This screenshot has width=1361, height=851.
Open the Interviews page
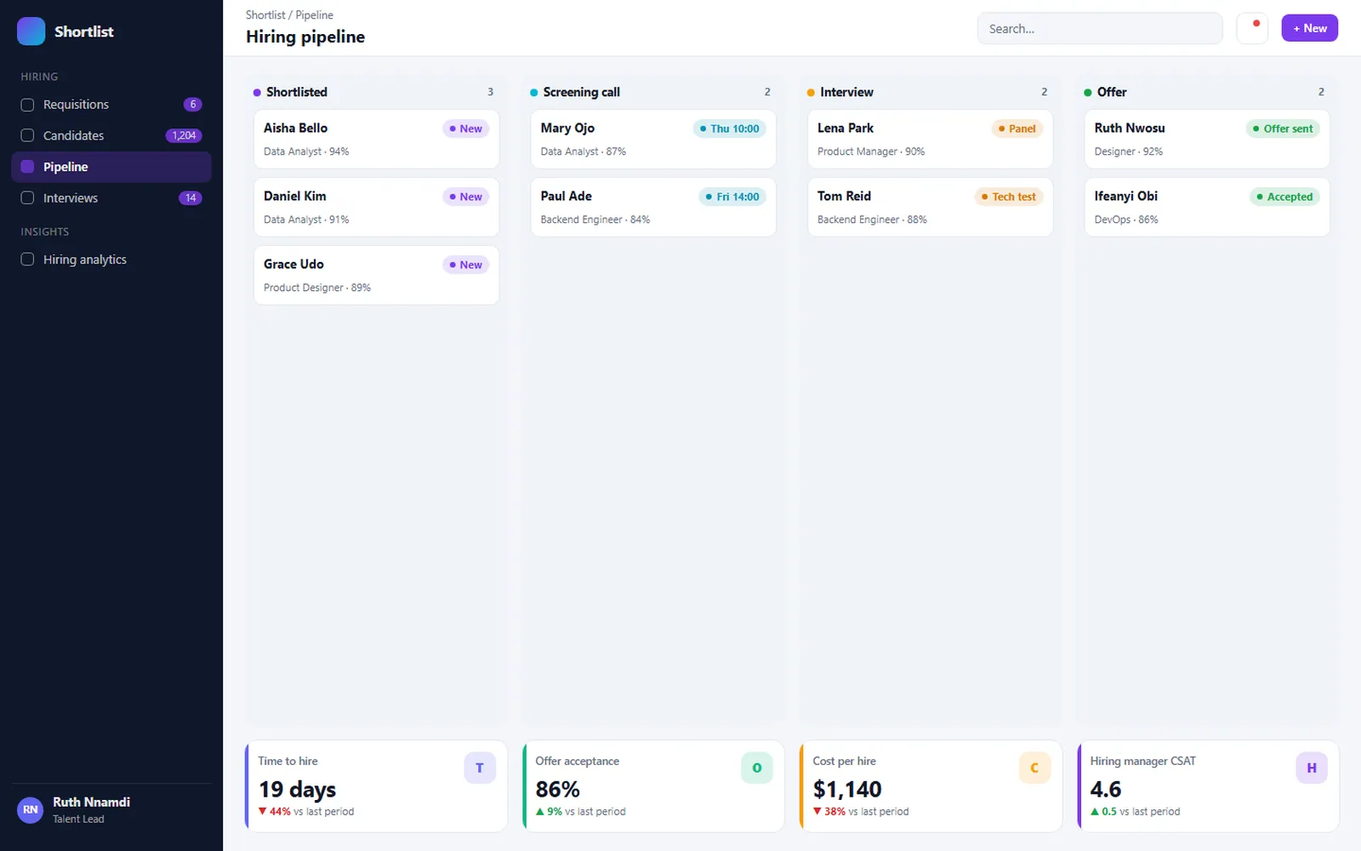pyautogui.click(x=111, y=197)
